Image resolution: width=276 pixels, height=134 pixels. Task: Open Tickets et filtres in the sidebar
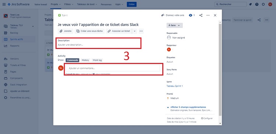pos(19,65)
